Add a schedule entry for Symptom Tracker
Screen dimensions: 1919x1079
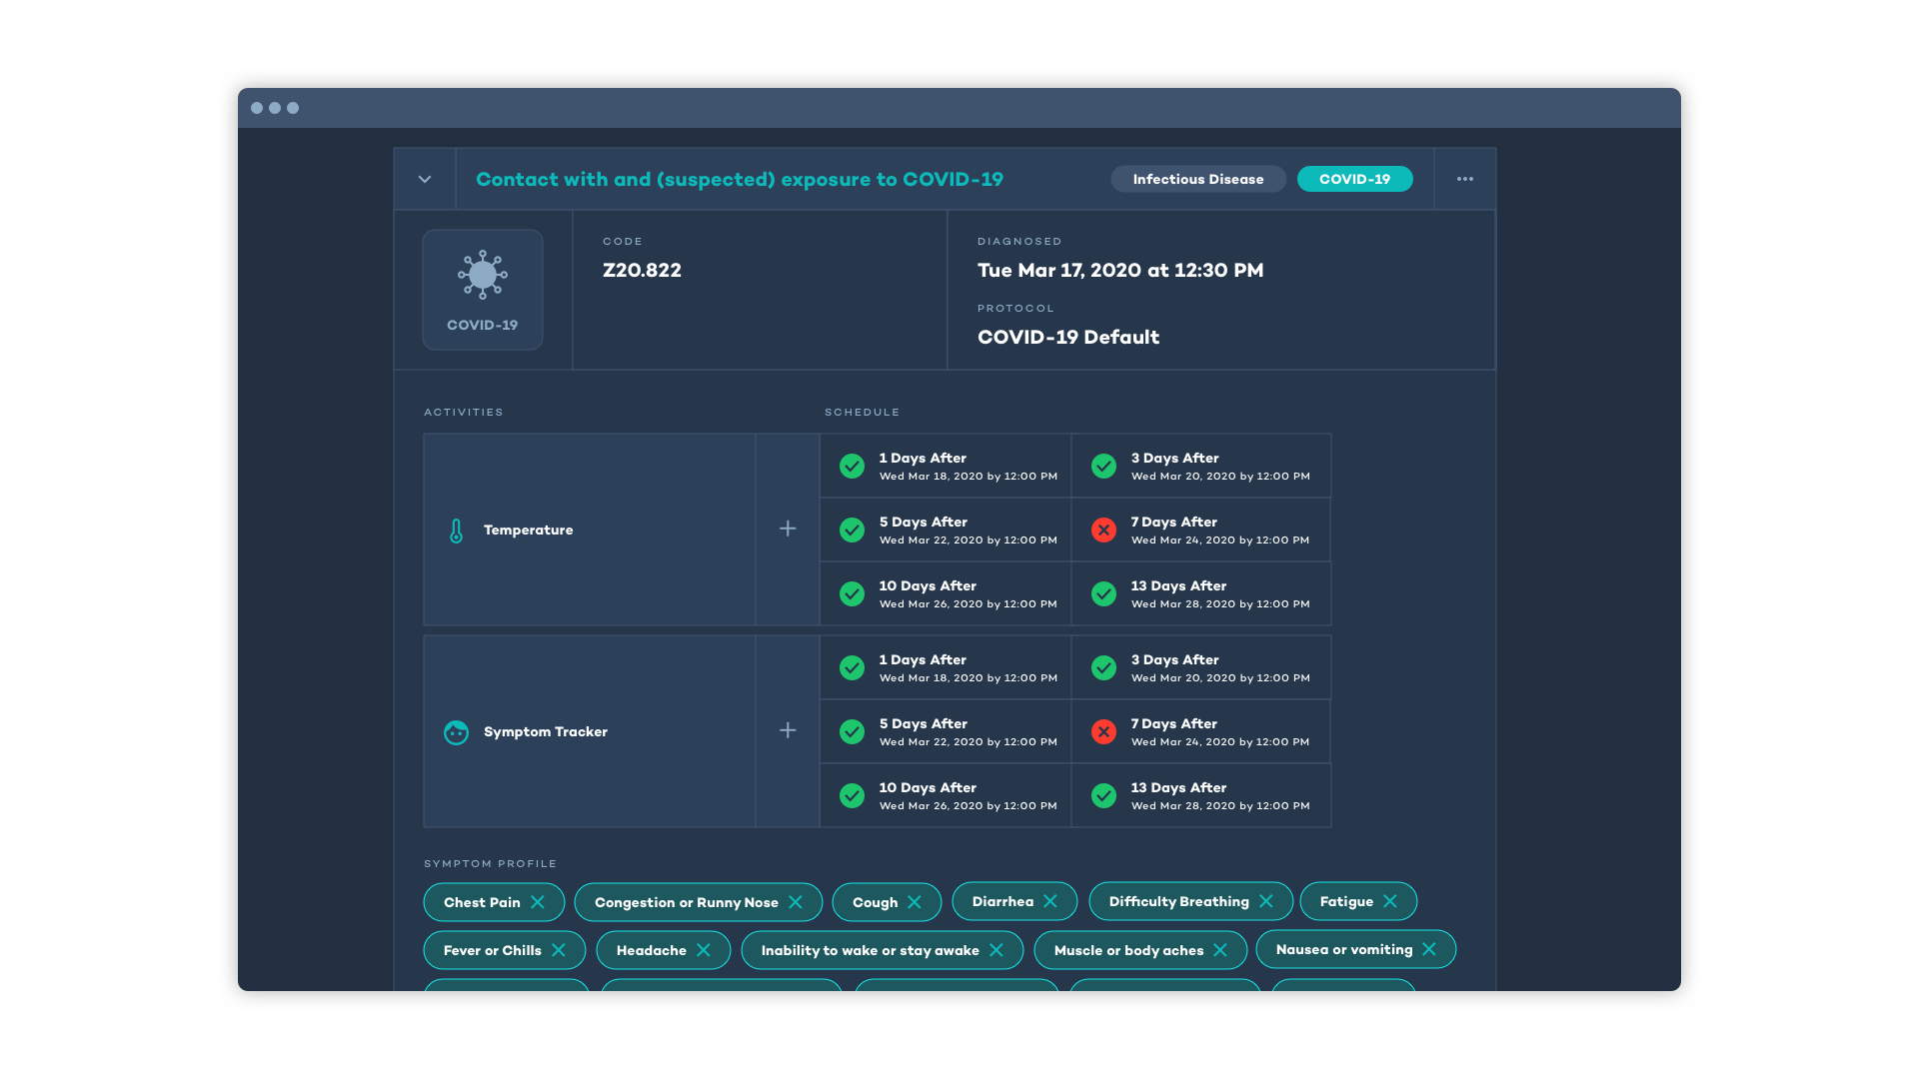pyautogui.click(x=788, y=730)
